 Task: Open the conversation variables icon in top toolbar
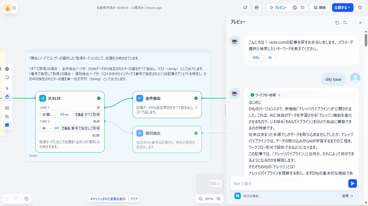[245, 8]
